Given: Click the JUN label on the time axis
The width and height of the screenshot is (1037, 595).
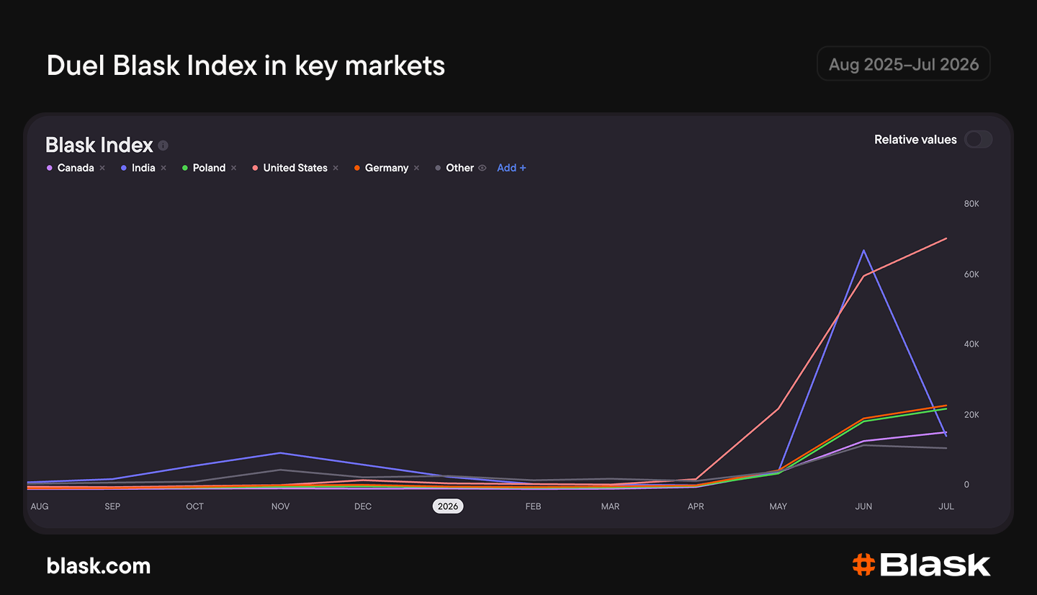Looking at the screenshot, I should pos(863,506).
